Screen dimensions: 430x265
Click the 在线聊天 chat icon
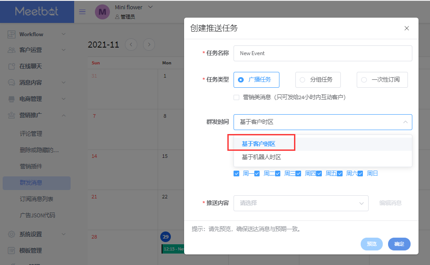11,66
